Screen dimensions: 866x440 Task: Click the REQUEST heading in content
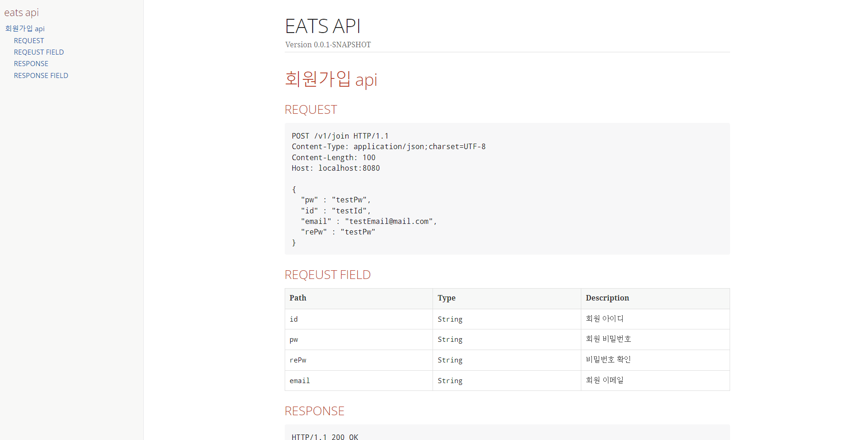[311, 110]
